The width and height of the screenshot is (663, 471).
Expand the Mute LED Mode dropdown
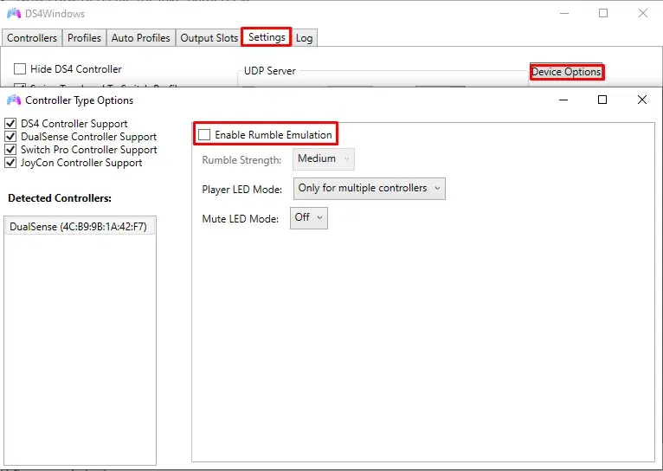pyautogui.click(x=309, y=217)
